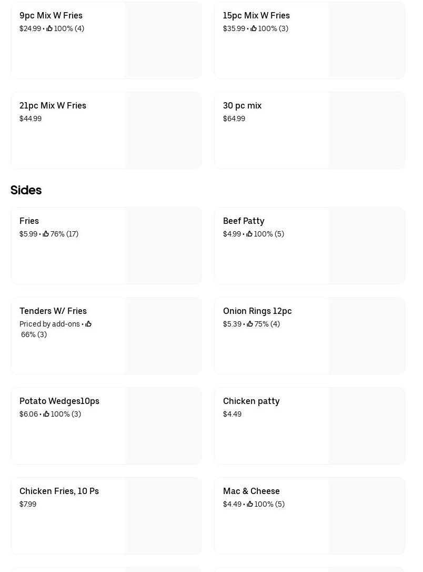The width and height of the screenshot is (423, 572).
Task: Click the Onion Rings 12pc thumbs-up icon
Action: [250, 324]
